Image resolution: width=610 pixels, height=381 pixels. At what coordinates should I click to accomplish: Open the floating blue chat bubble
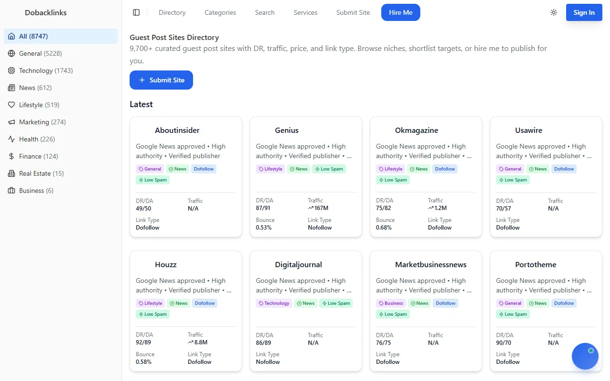pos(585,356)
